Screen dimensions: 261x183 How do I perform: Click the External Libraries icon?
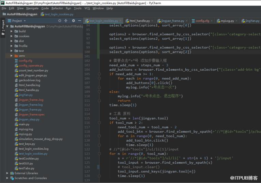click(x=12, y=173)
